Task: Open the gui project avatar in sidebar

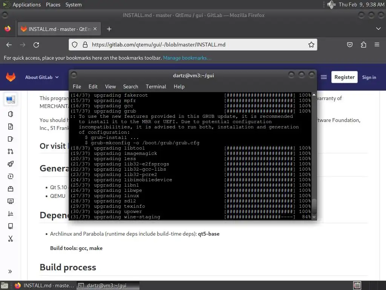Action: (x=10, y=99)
